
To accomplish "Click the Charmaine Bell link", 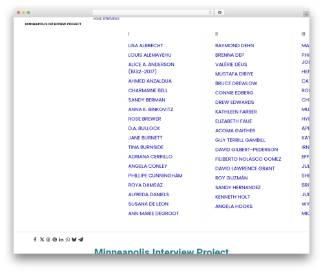I will coord(148,90).
